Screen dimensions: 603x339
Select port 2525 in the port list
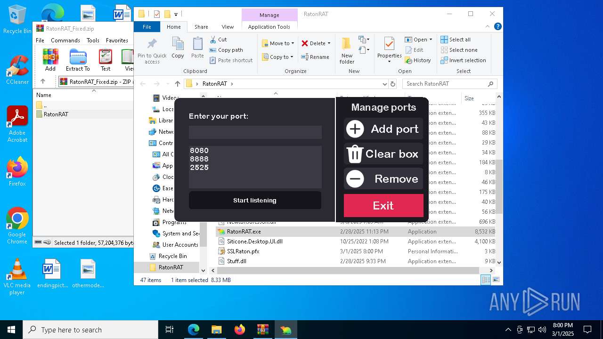[199, 168]
